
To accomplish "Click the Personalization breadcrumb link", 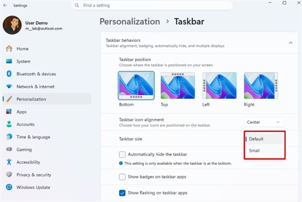I will pos(130,21).
